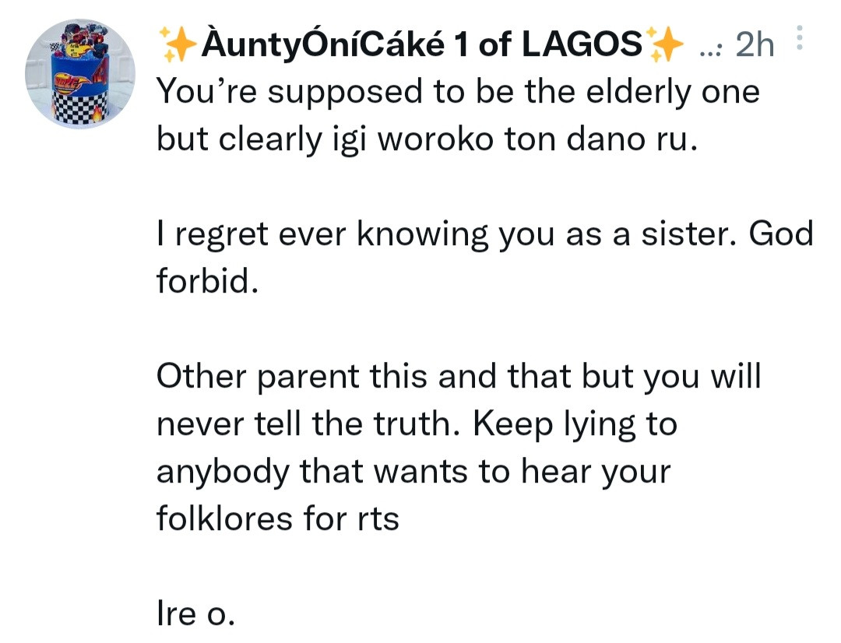Click the word "forbid." in the tweet
Screen dimensions: 841x643
pyautogui.click(x=206, y=280)
